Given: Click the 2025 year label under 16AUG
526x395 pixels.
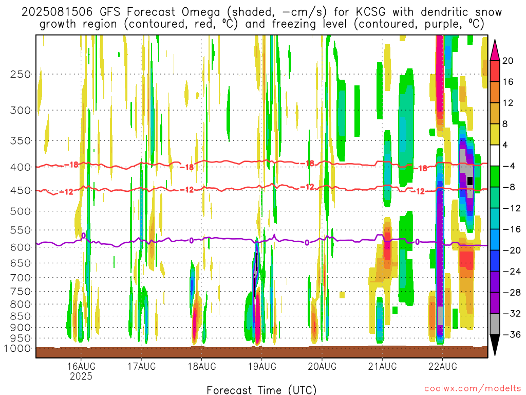Looking at the screenshot, I should [x=81, y=376].
